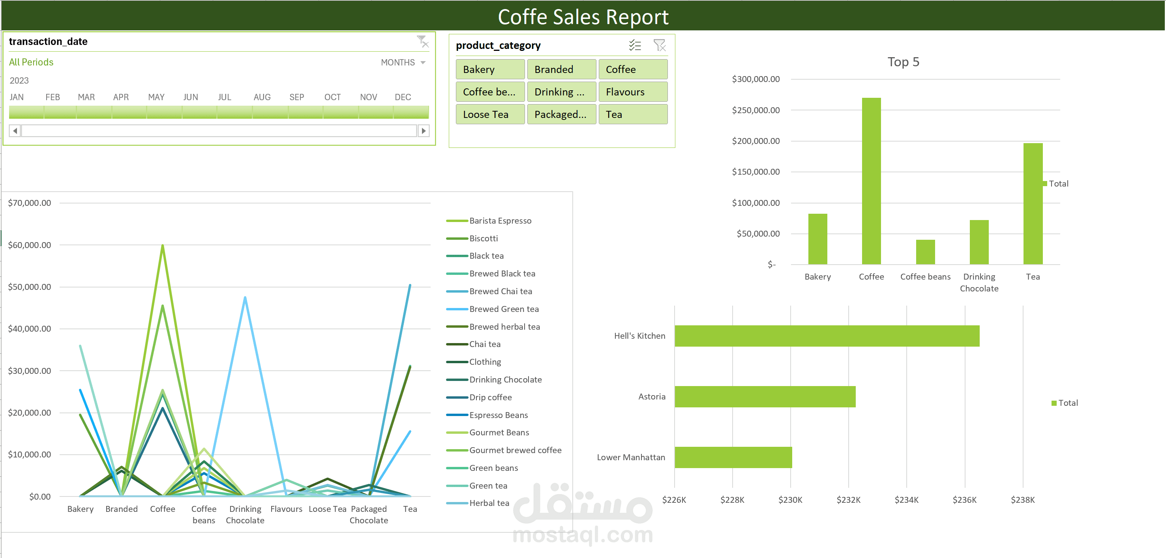Select the Drinking Chocolate category tile
This screenshot has width=1166, height=558.
pos(561,91)
